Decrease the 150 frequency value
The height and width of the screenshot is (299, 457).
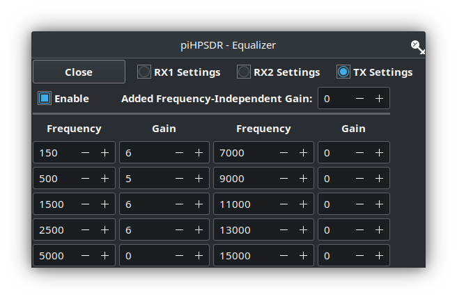pos(86,152)
